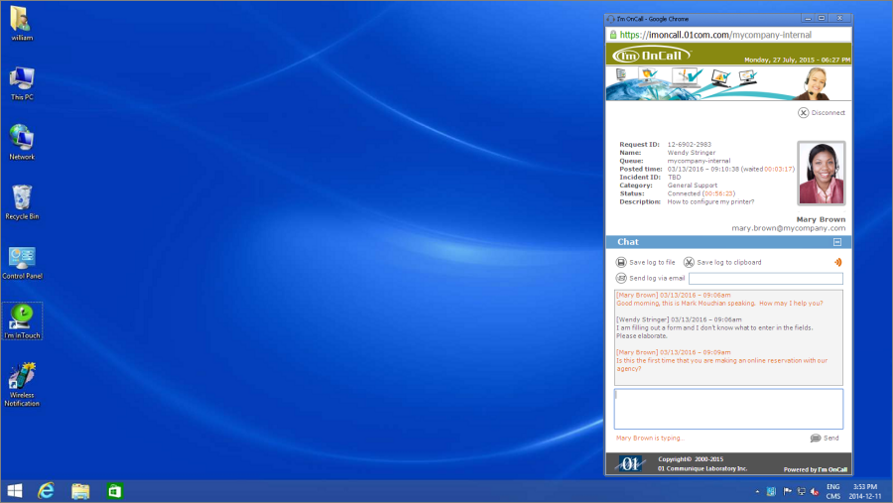Viewport: 893px width, 503px height.
Task: Show hidden system tray icons
Action: tap(757, 491)
